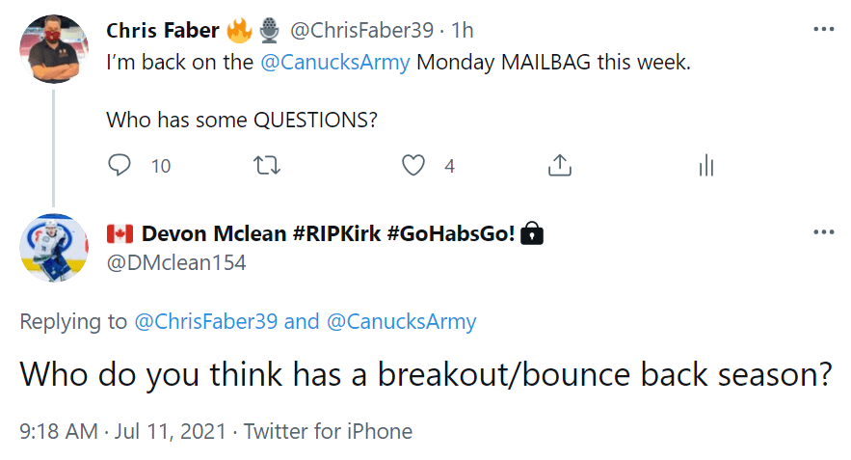
Task: Click the reply icon on Chris Faber's tweet
Action: click(120, 166)
